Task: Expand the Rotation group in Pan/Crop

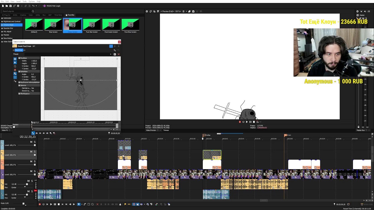Action: point(19,71)
